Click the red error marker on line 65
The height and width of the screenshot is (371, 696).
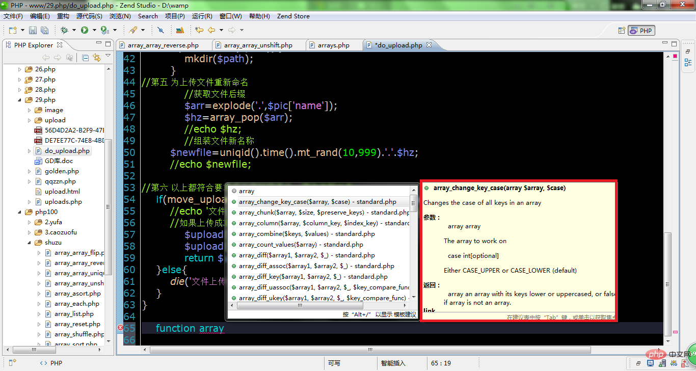coord(121,328)
